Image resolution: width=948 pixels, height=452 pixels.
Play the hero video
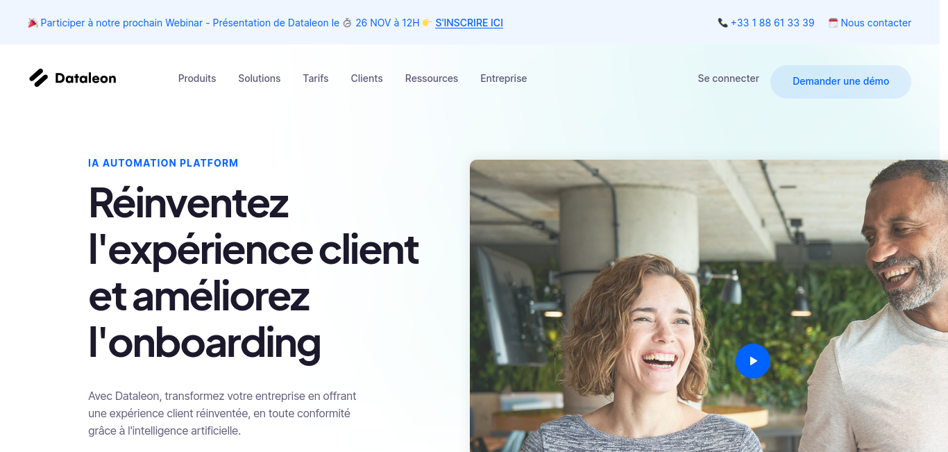(x=753, y=361)
